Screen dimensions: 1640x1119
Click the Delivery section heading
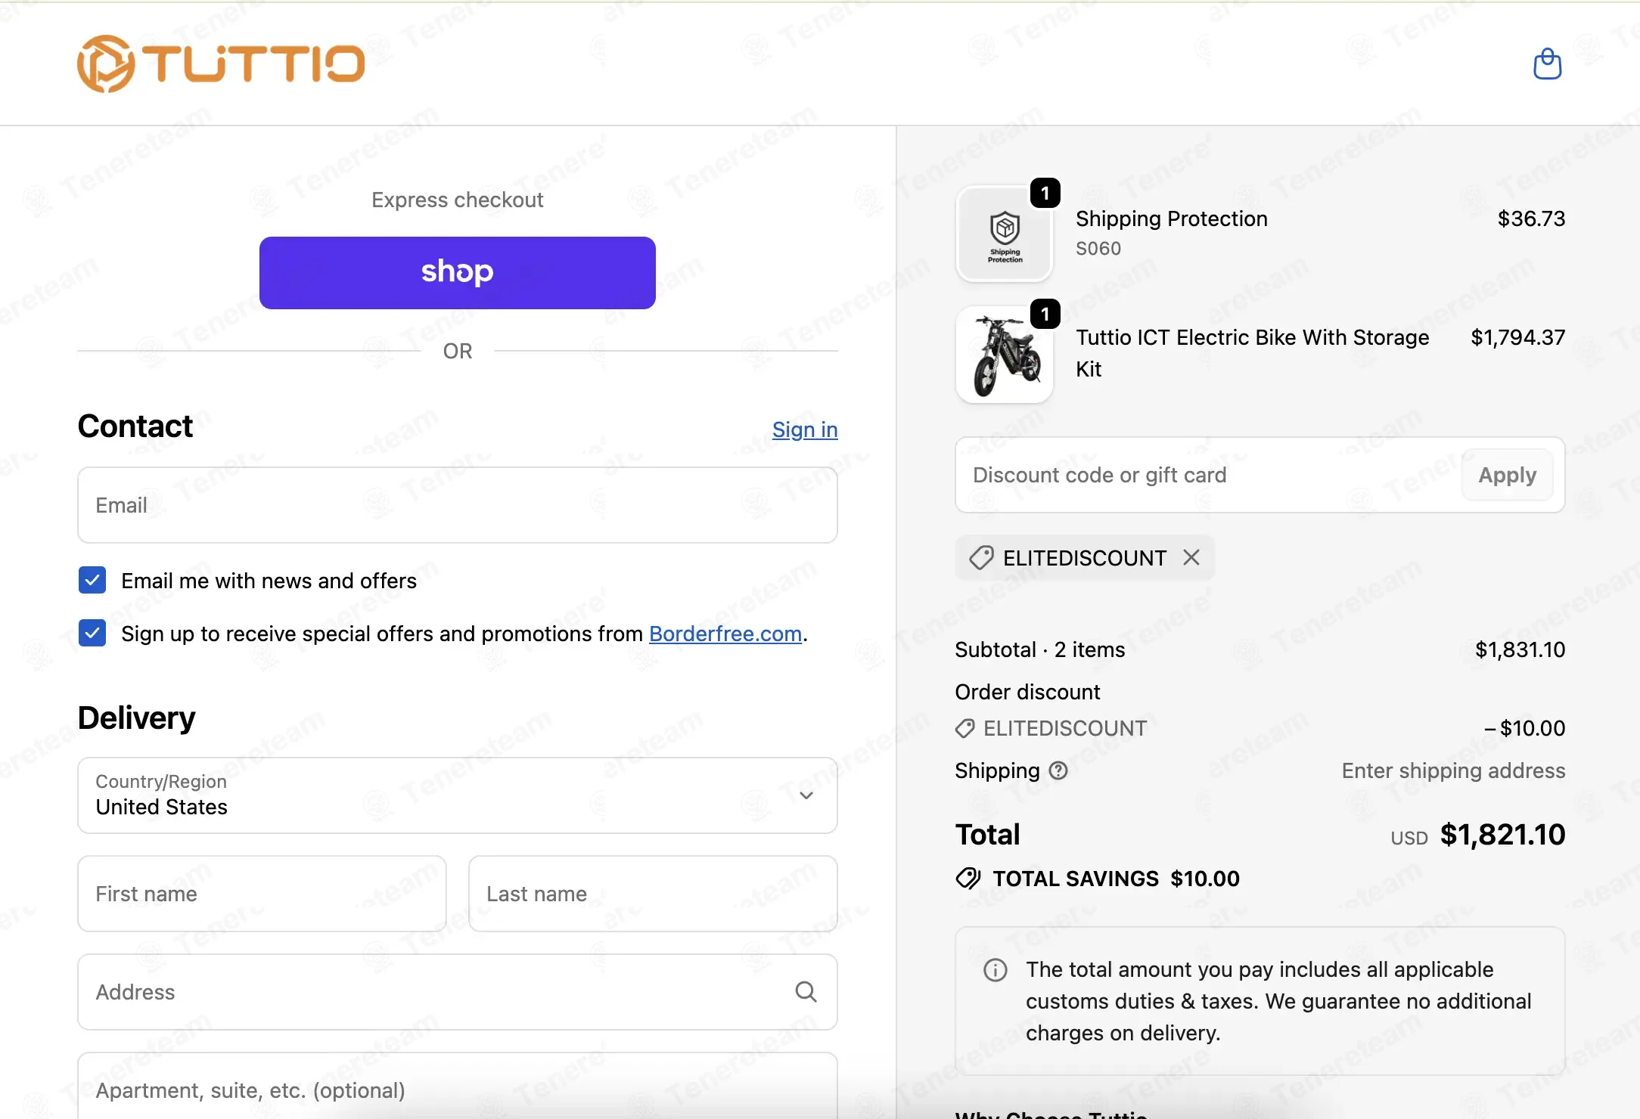click(x=137, y=718)
